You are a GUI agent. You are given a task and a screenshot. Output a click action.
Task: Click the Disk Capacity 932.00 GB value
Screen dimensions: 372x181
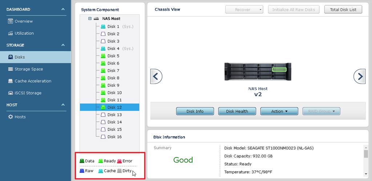coord(263,156)
